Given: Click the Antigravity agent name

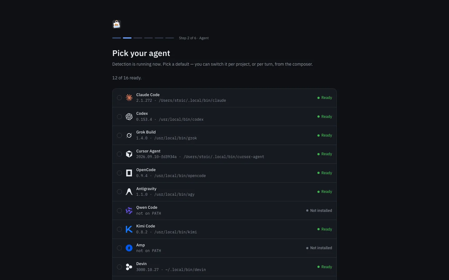Looking at the screenshot, I should click(x=146, y=189).
